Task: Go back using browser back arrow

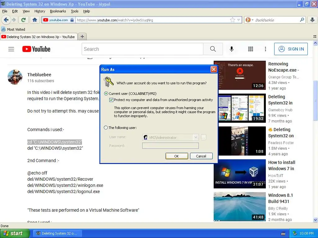Action: 6,20
